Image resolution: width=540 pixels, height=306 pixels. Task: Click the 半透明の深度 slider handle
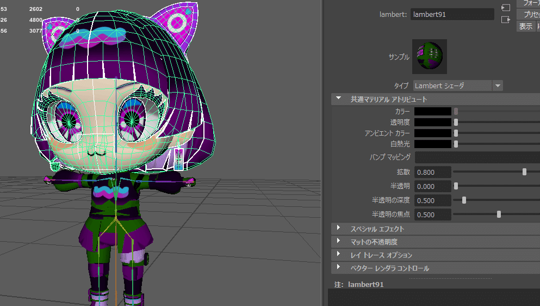464,200
